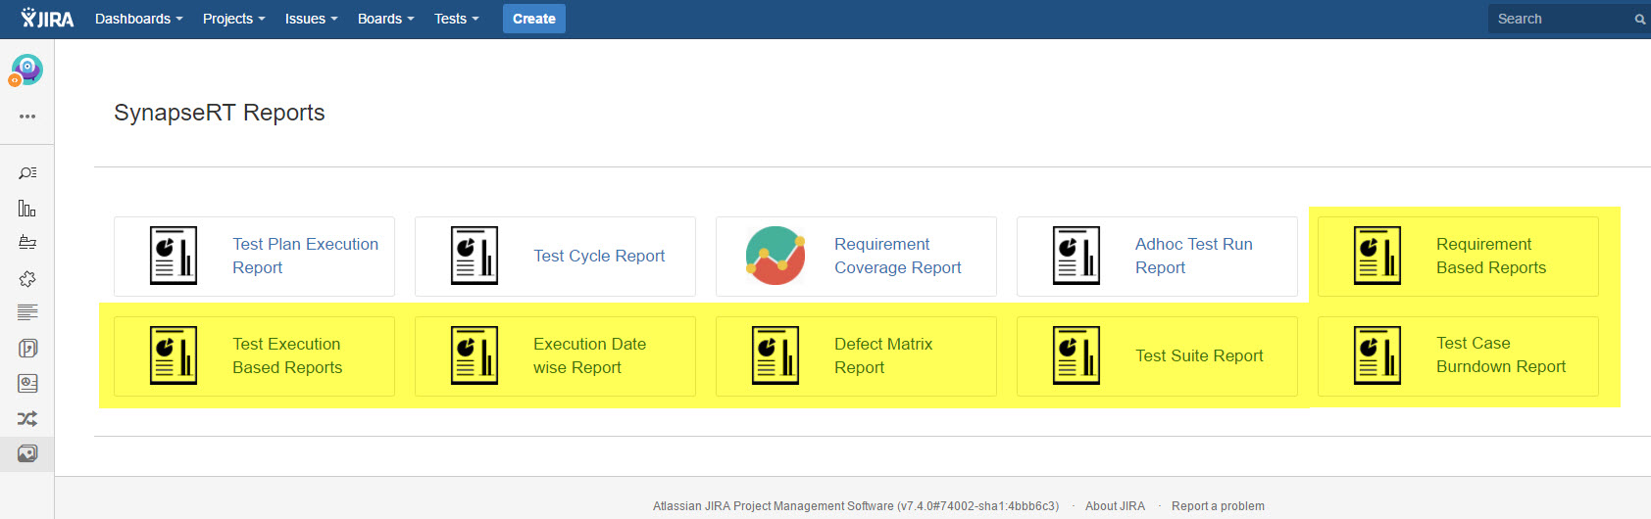Open the bar chart reports sidebar icon
Image resolution: width=1651 pixels, height=519 pixels.
point(27,208)
